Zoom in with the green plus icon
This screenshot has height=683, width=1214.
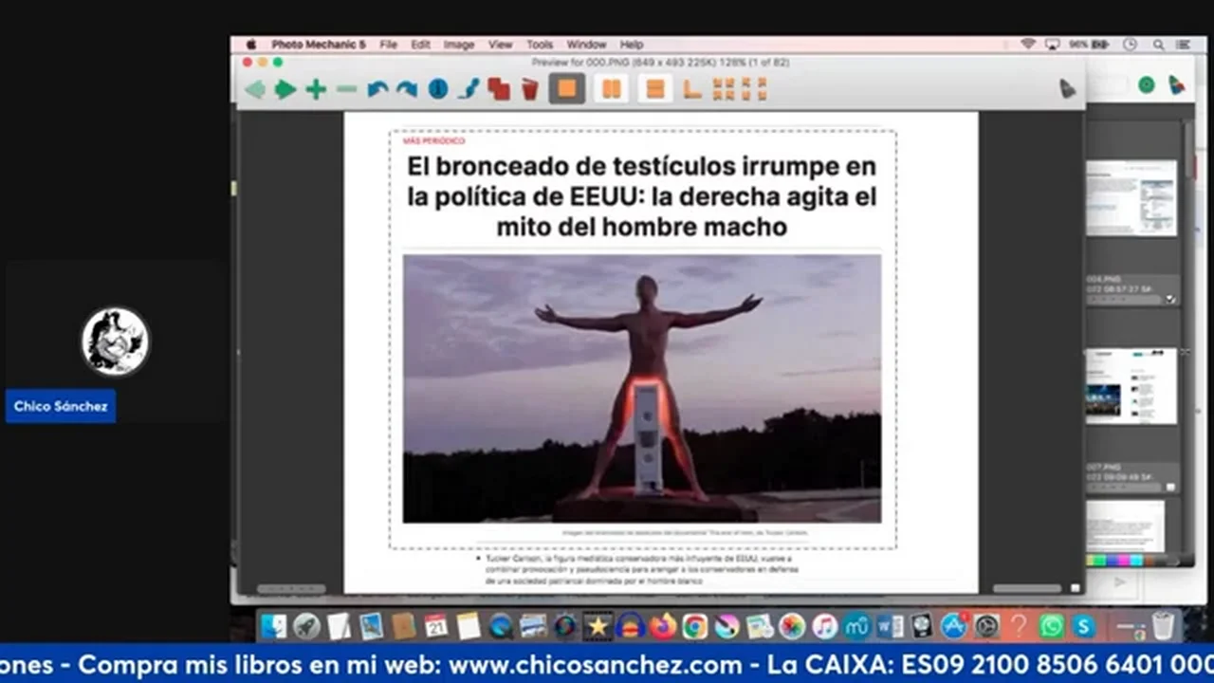[x=316, y=89]
